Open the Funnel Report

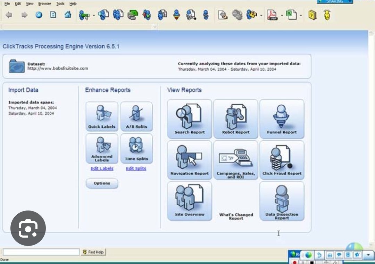click(x=282, y=119)
